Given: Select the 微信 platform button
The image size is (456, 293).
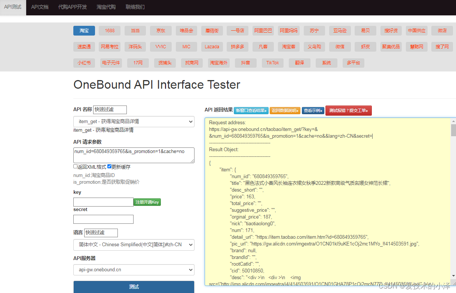Looking at the screenshot, I should coord(340,47).
